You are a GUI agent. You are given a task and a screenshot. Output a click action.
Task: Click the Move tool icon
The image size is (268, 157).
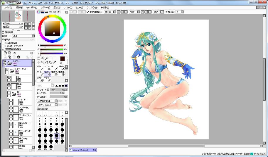[x=39, y=62]
